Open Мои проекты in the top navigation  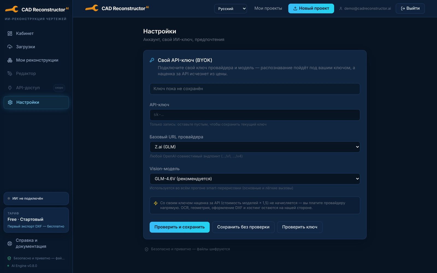(x=268, y=8)
